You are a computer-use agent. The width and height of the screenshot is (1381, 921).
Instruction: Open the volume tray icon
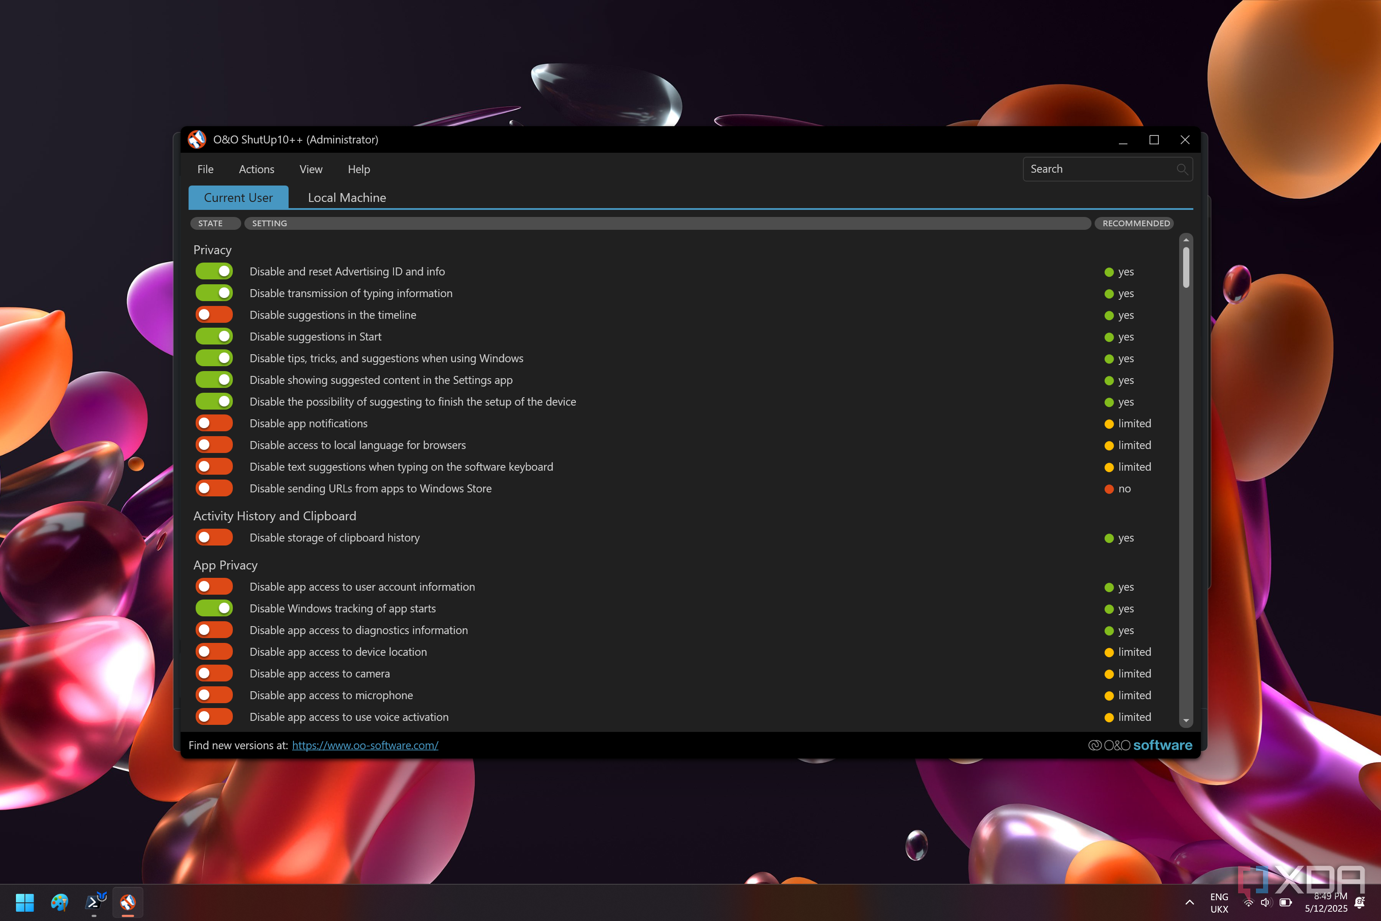tap(1266, 902)
